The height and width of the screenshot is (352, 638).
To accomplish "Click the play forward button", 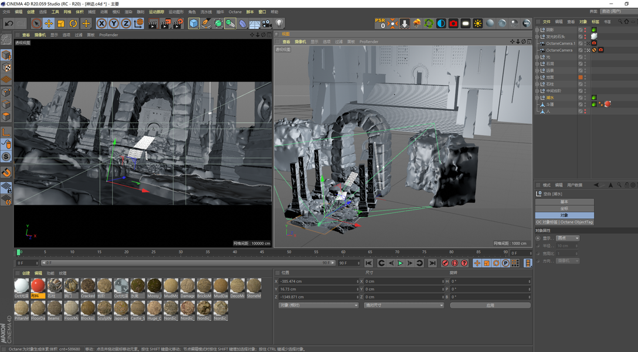I will point(401,263).
